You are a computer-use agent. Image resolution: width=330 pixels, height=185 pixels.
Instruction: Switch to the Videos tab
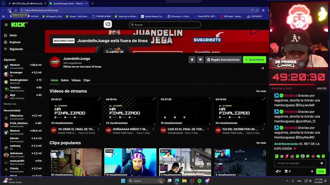76,80
